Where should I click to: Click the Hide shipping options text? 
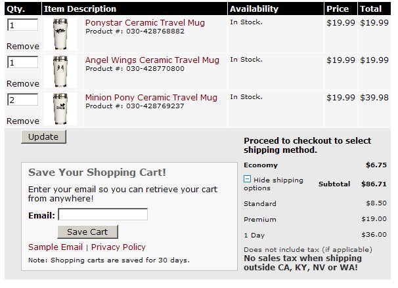click(274, 184)
